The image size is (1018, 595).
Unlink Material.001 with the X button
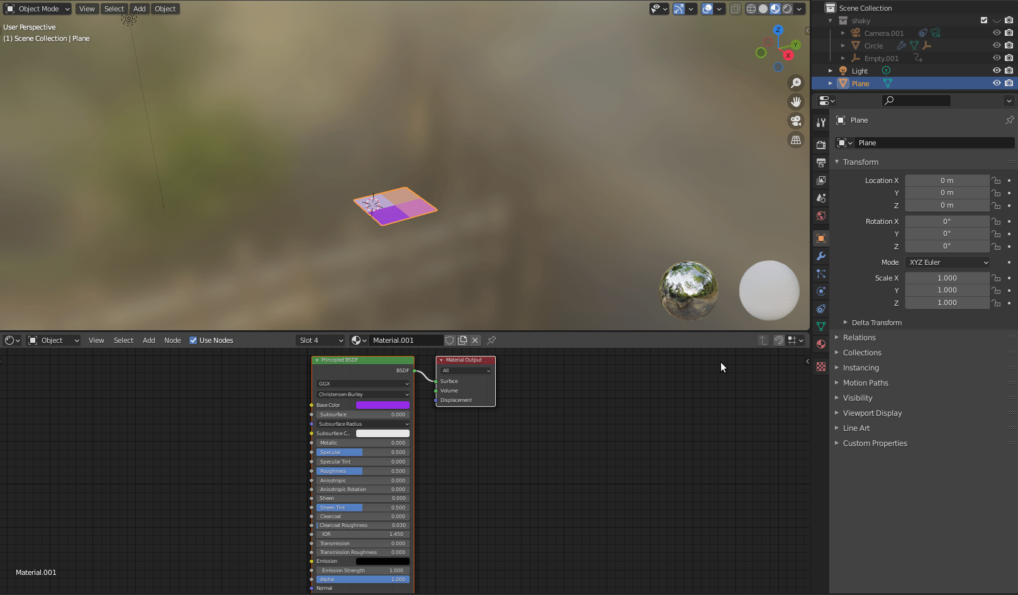coord(475,340)
